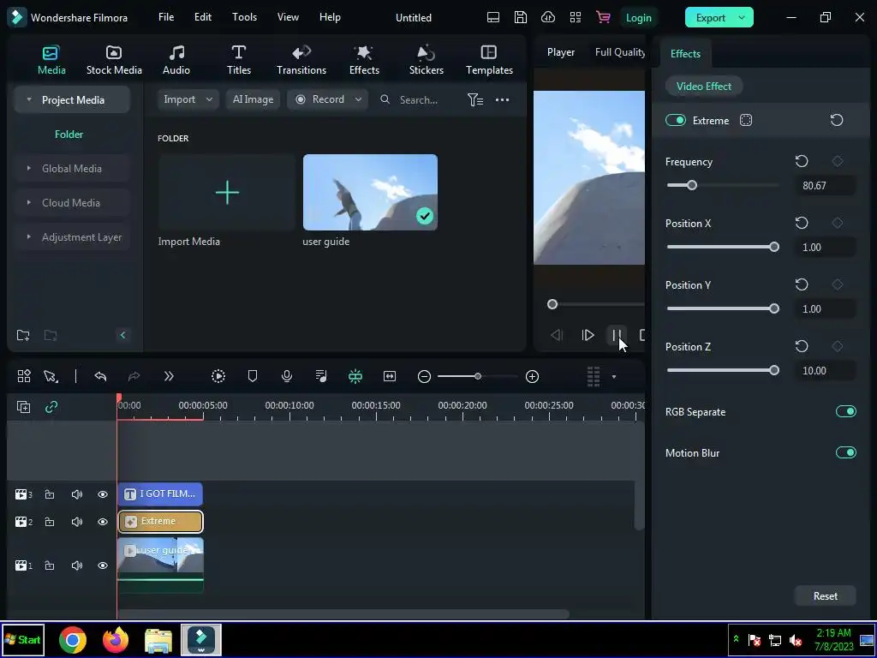Click the Import Media tile
Image resolution: width=877 pixels, height=658 pixels.
coord(226,193)
